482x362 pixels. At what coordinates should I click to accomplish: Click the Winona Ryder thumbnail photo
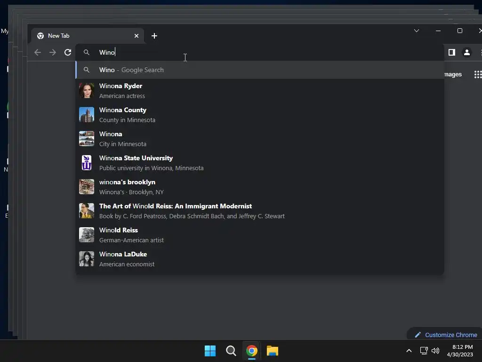(x=87, y=90)
